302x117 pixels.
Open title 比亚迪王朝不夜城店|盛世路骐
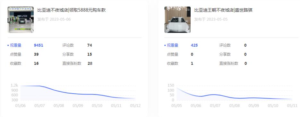click(x=223, y=10)
